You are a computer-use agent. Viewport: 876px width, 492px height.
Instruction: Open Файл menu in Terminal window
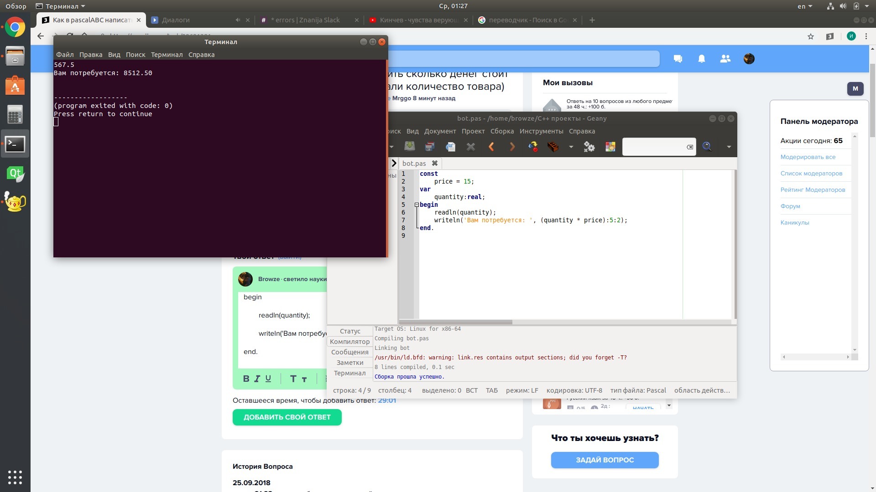click(65, 55)
